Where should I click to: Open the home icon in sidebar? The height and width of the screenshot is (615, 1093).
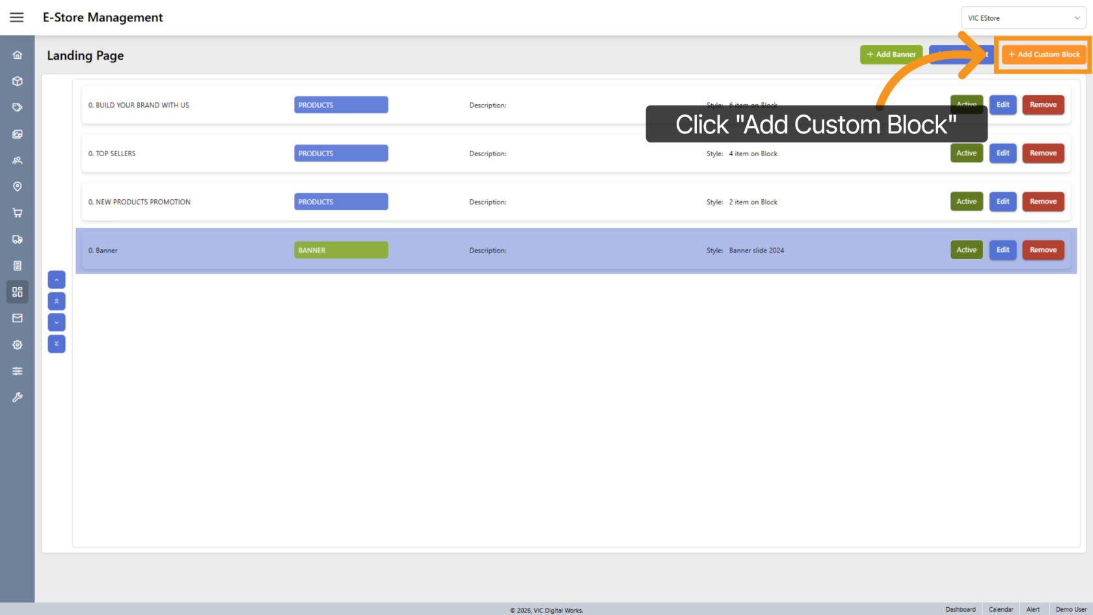pos(18,55)
